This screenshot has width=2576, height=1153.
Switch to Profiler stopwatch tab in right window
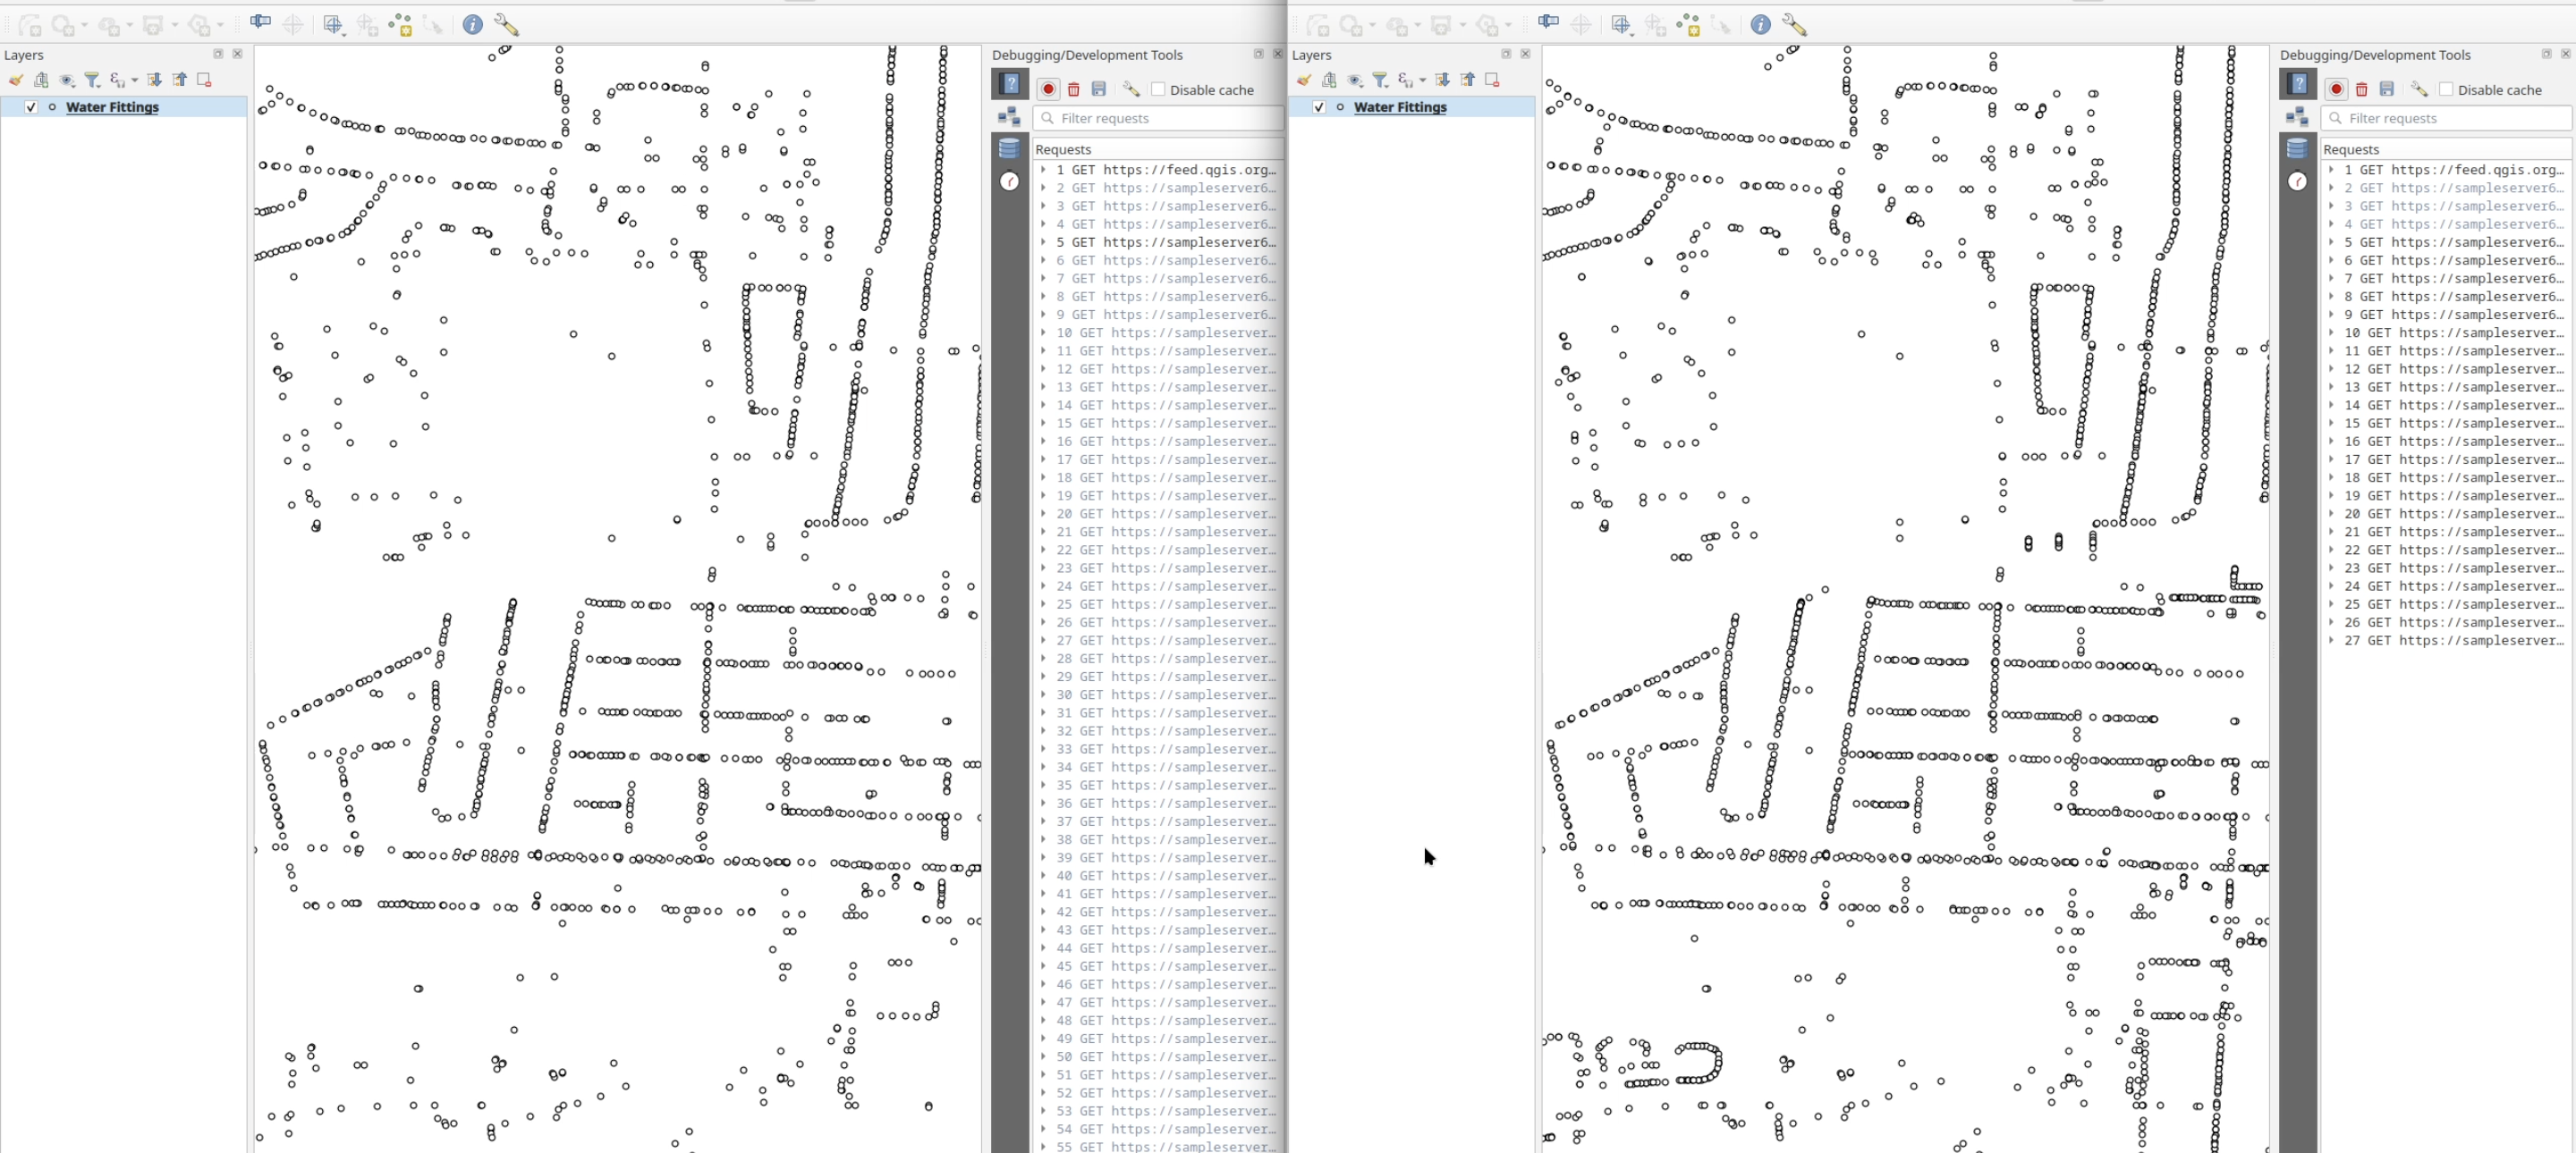pos(2298,181)
